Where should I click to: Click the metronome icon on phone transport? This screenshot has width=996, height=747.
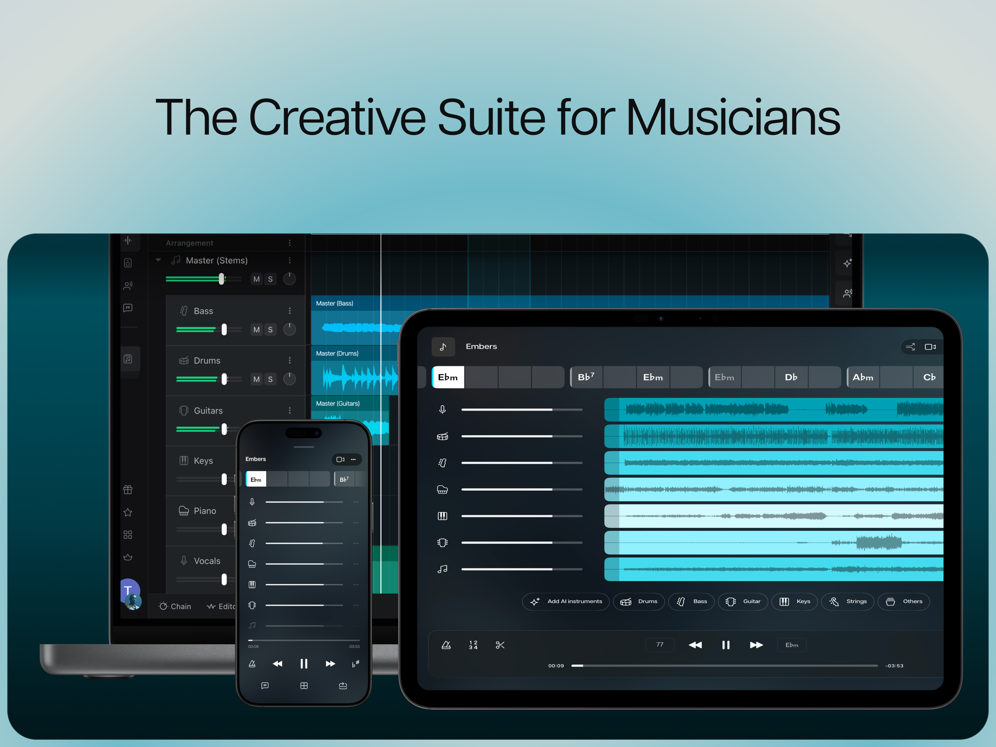pos(252,663)
